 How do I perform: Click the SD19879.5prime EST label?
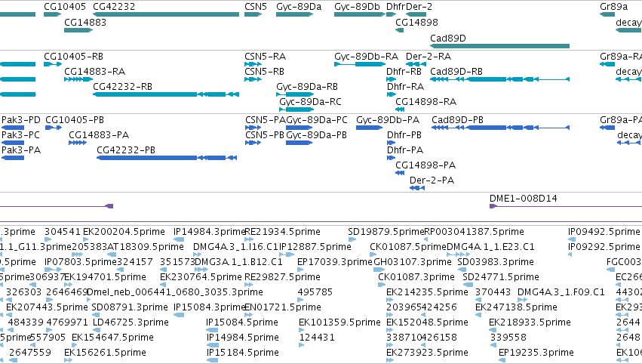point(386,232)
